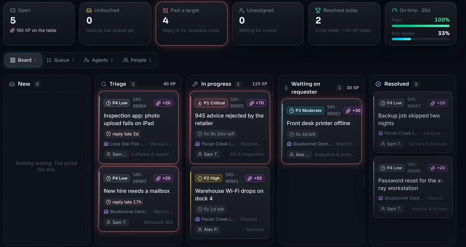Click P3 Moderate badge on SAS-00002
466x247 pixels.
tap(306, 111)
